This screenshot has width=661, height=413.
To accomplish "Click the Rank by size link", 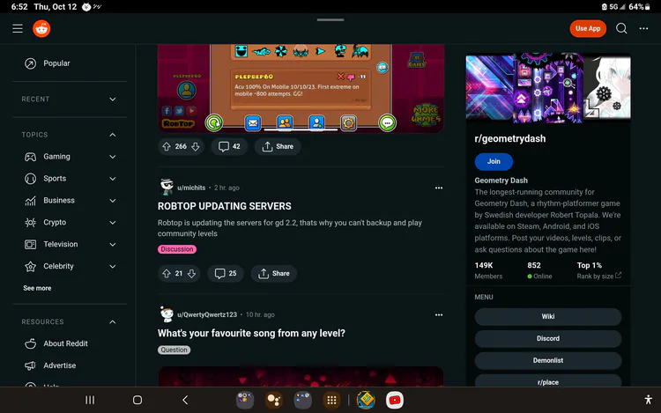I will [598, 277].
